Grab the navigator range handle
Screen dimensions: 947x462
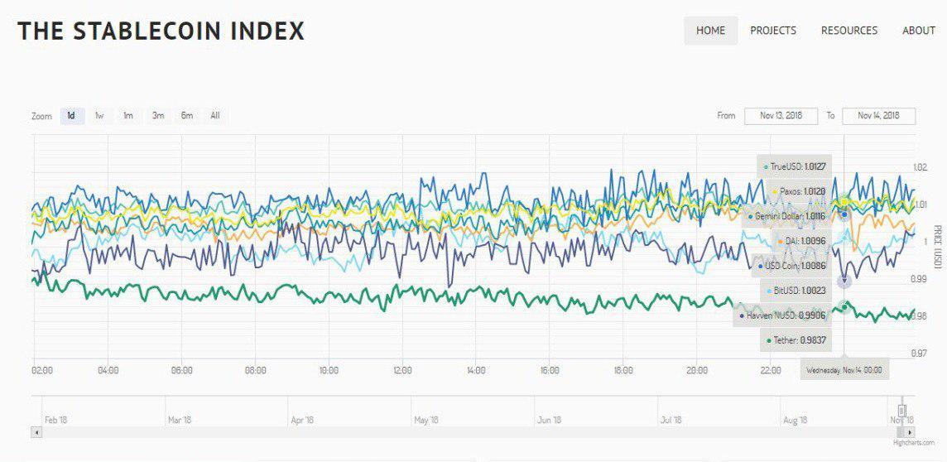pos(902,411)
